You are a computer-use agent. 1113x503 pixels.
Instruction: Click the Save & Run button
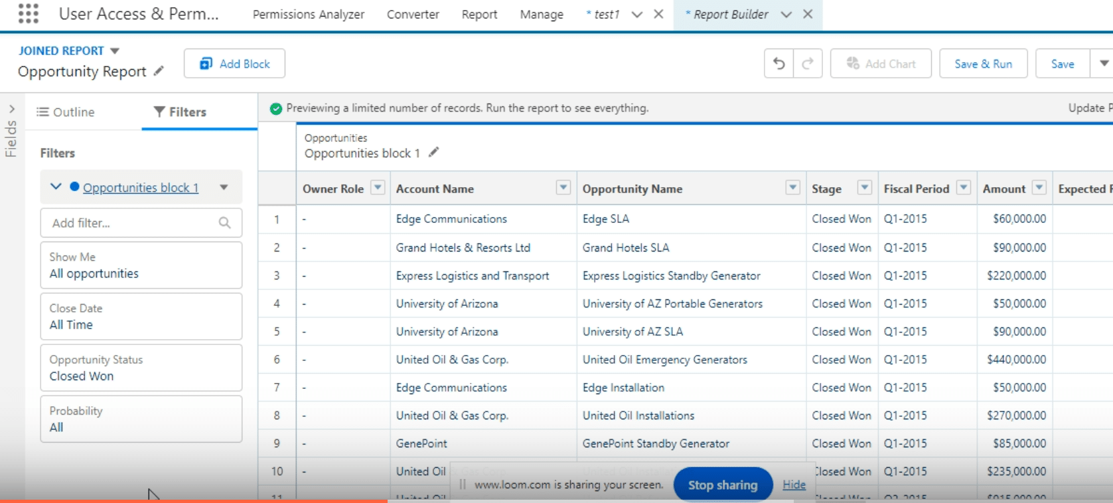983,64
